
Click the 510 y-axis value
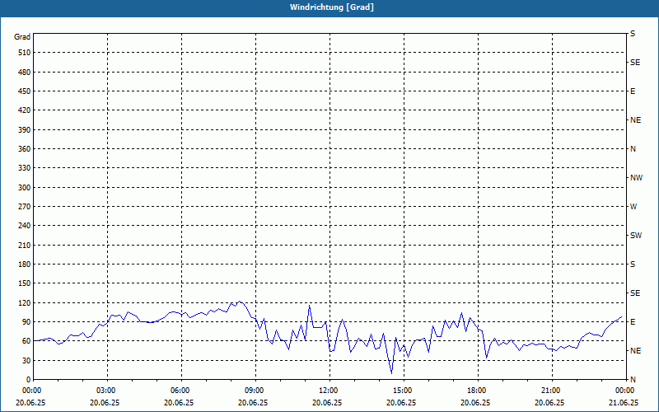[24, 53]
